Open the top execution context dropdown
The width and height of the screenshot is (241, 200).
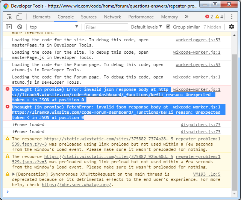pyautogui.click(x=54, y=27)
